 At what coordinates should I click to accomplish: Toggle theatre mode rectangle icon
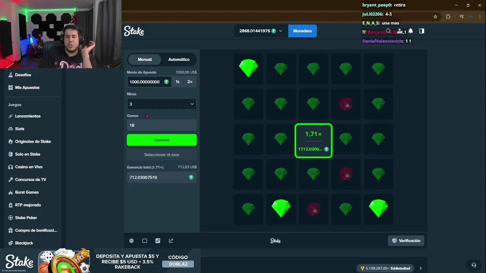145,241
